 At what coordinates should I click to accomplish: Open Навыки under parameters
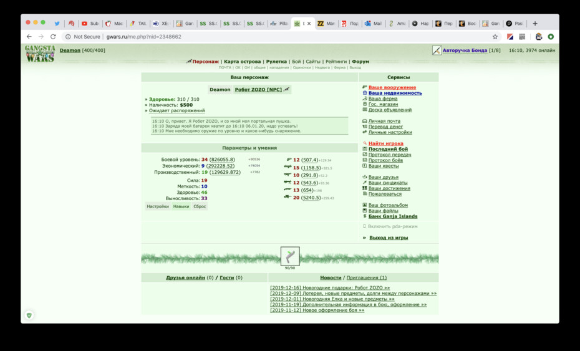[181, 206]
